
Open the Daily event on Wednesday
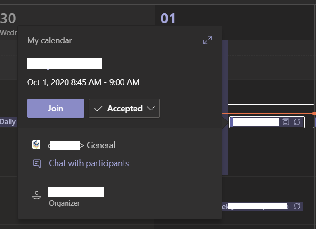(8, 122)
